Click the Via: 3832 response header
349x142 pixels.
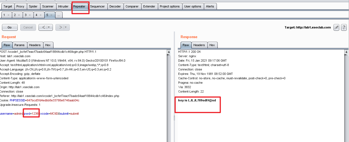184,87
